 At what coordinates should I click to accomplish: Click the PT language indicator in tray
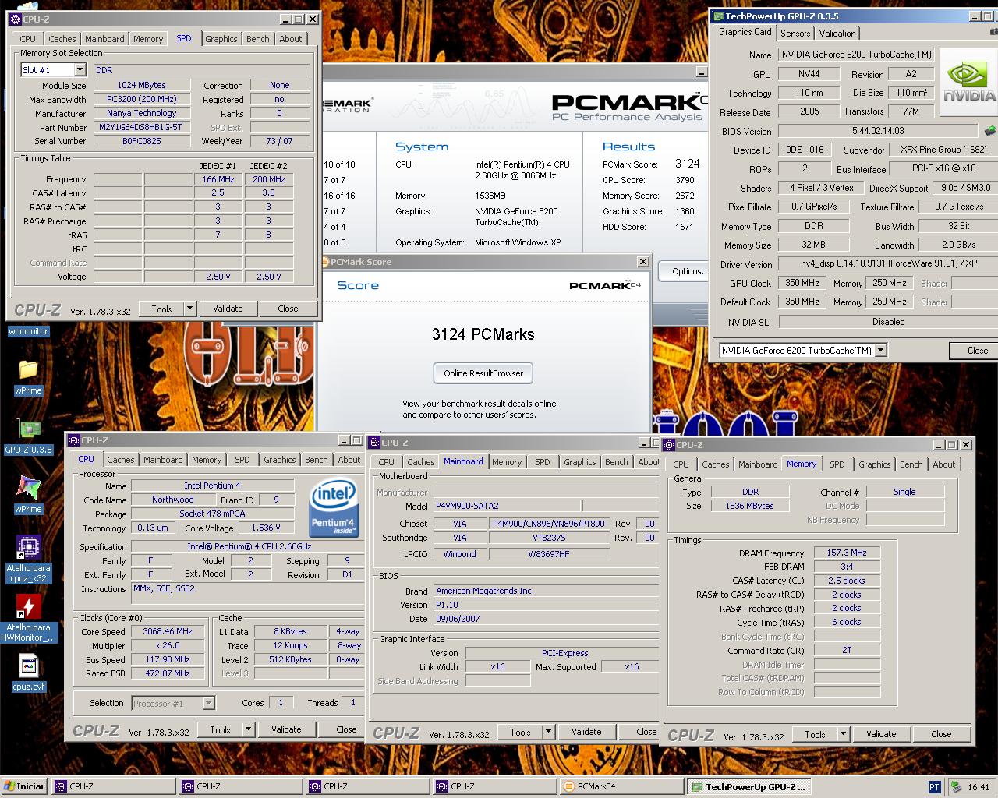click(x=934, y=786)
